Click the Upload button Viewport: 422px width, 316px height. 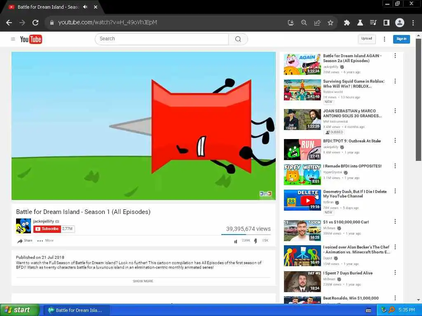[366, 39]
